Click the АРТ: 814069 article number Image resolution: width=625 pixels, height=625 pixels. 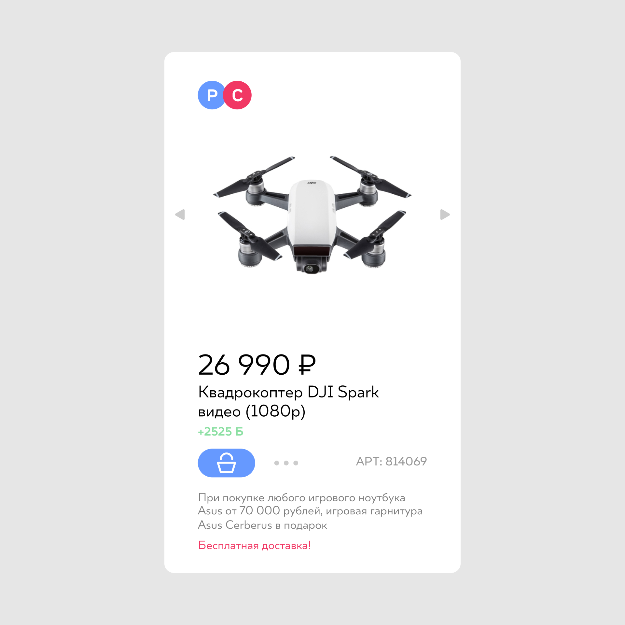[391, 461]
